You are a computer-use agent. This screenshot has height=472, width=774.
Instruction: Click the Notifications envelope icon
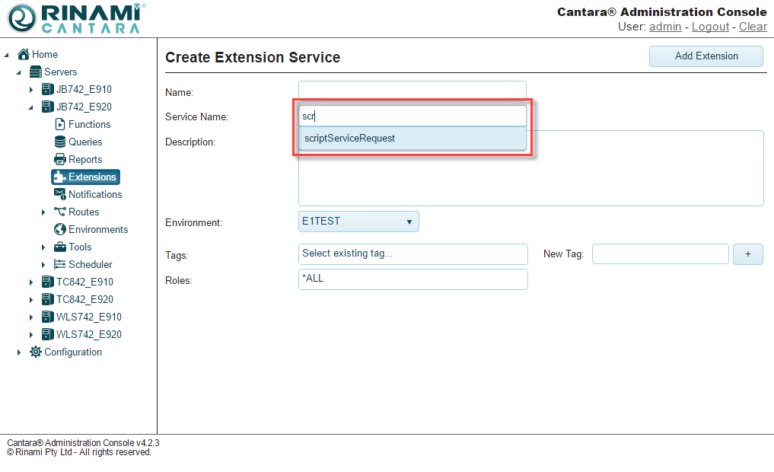(x=60, y=194)
